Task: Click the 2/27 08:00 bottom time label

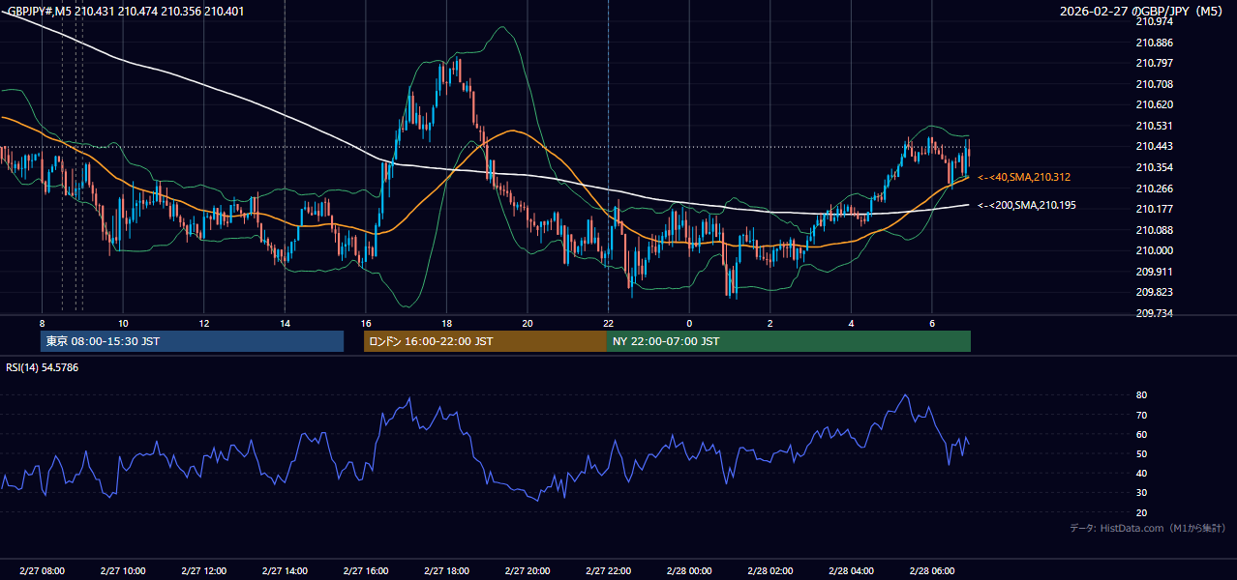Action: (x=42, y=570)
